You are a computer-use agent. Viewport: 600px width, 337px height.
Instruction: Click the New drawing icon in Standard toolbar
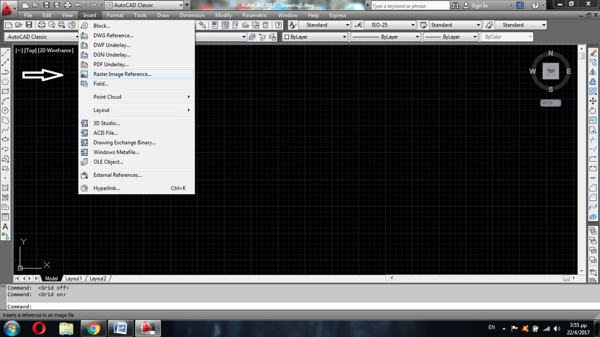pyautogui.click(x=8, y=25)
